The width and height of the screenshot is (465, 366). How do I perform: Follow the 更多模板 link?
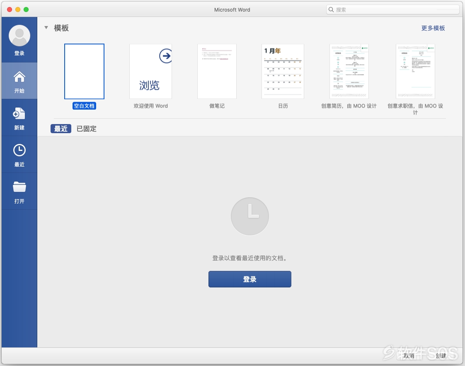tap(433, 28)
